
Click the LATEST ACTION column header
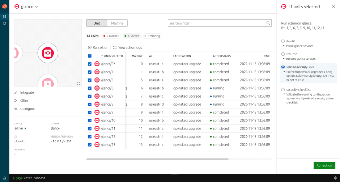click(182, 56)
